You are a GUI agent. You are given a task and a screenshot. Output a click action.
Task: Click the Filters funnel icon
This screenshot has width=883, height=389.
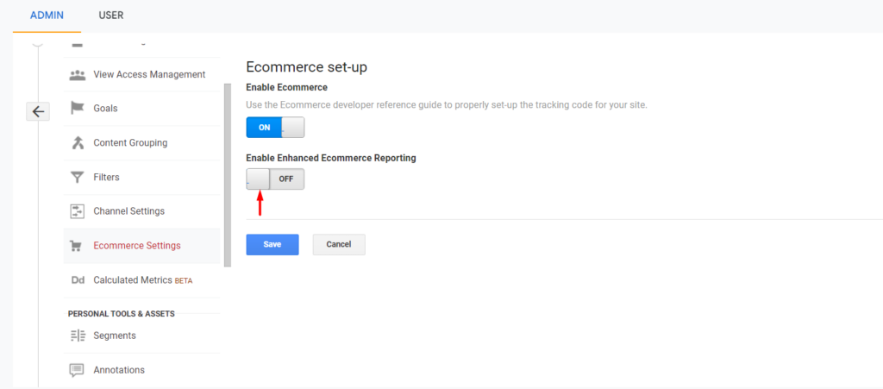point(77,178)
